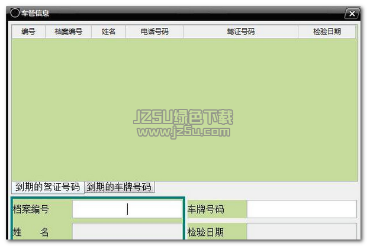Sort by the 档案编号 column header
367x246 pixels.
(x=68, y=31)
